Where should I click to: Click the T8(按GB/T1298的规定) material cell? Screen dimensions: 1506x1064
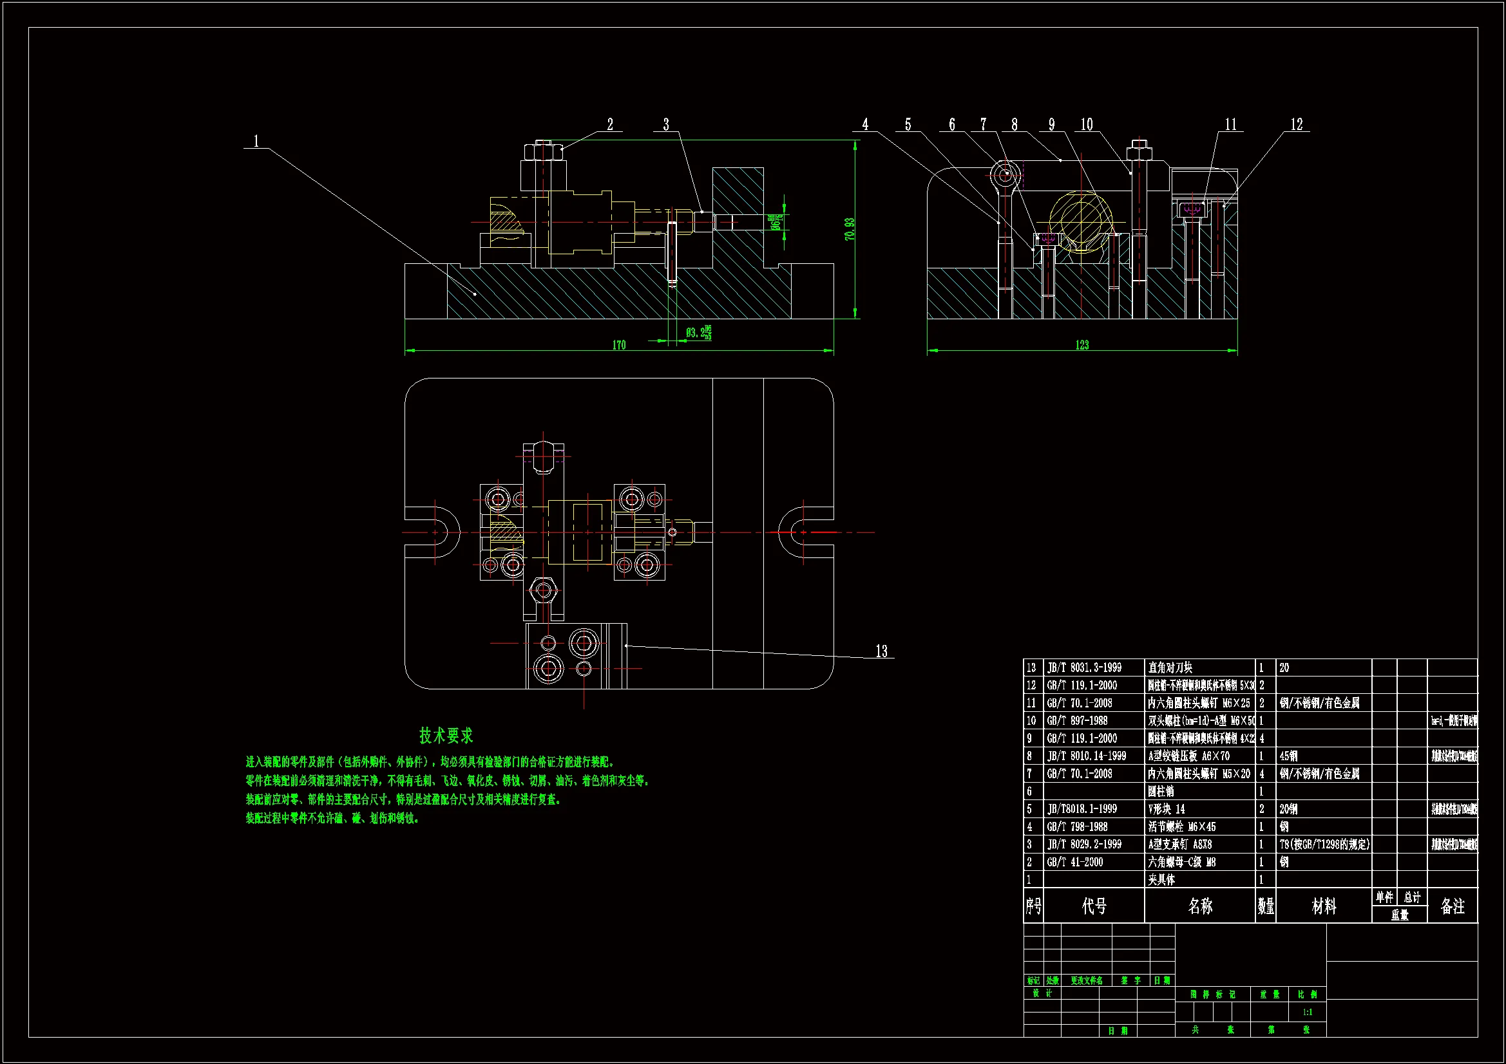pos(1324,845)
